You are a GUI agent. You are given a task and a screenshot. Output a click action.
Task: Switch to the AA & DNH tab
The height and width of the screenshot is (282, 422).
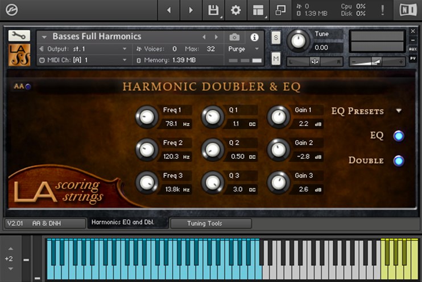[45, 223]
